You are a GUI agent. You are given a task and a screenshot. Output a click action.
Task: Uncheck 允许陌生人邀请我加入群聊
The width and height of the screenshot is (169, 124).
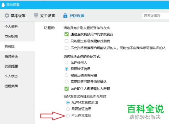[x=67, y=89]
